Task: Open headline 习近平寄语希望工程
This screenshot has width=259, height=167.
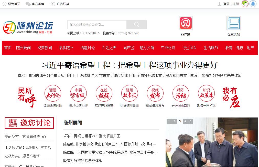Action: click(x=129, y=65)
